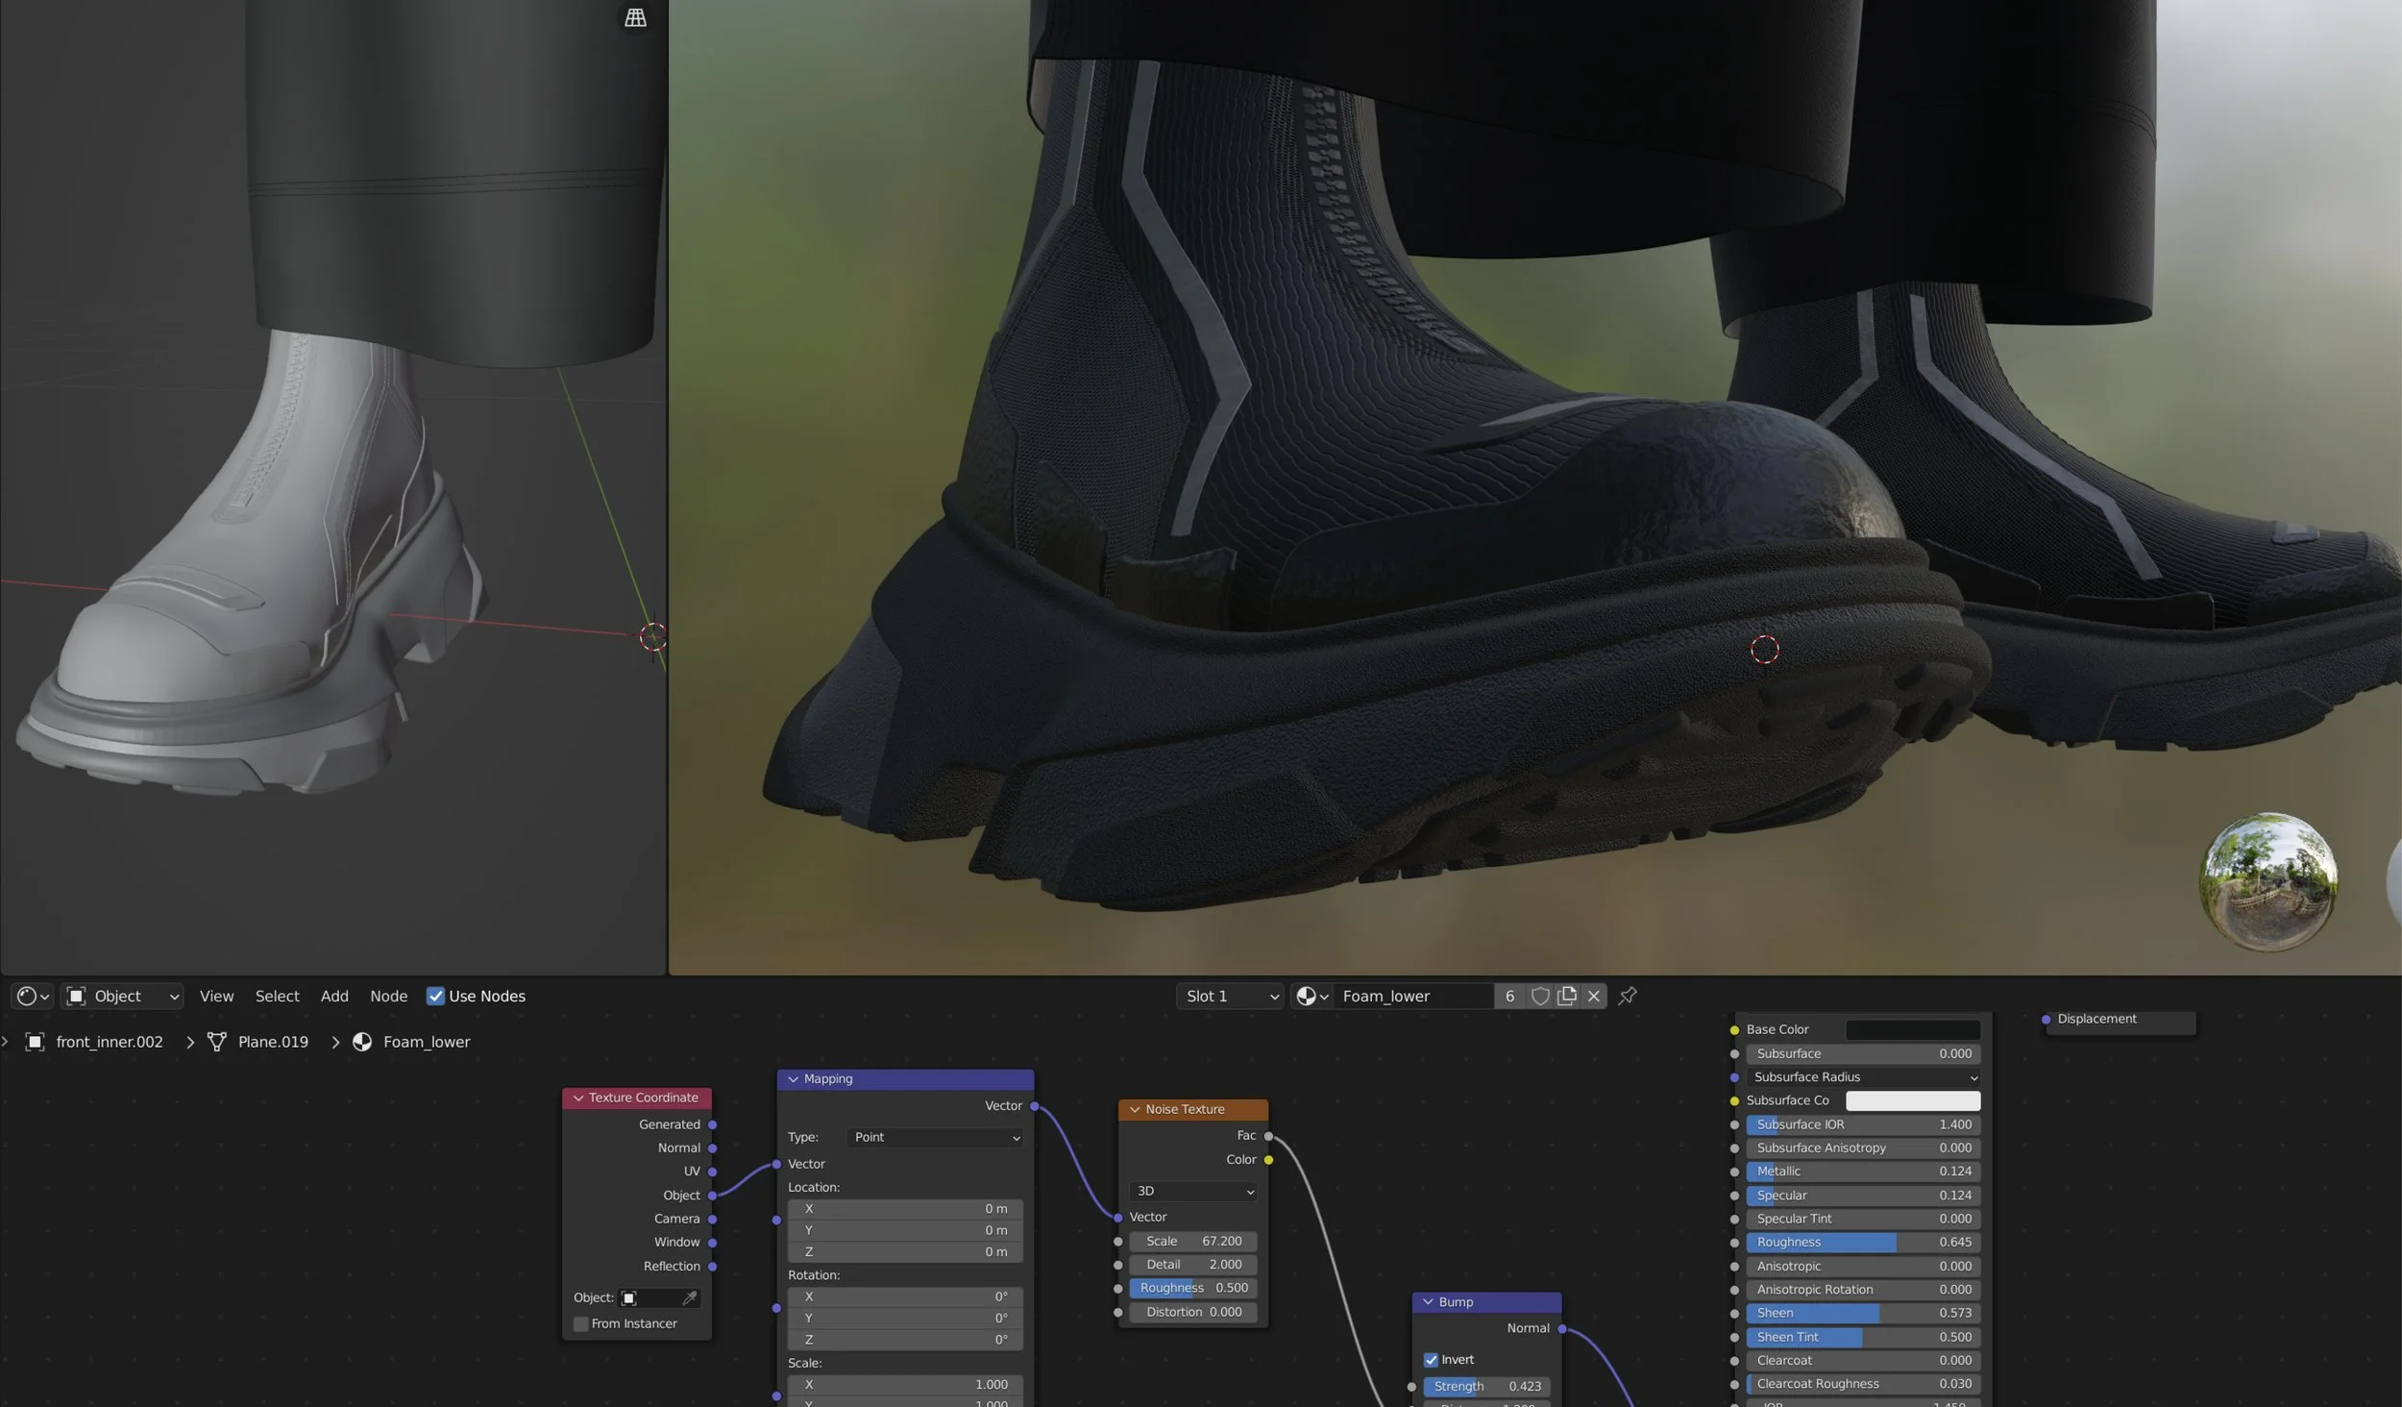Click the perspective grid icon in viewport
Screen dimensions: 2402x1407
coord(635,17)
